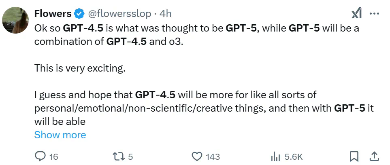Bookmark this post
The image size is (390, 165).
click(x=354, y=157)
